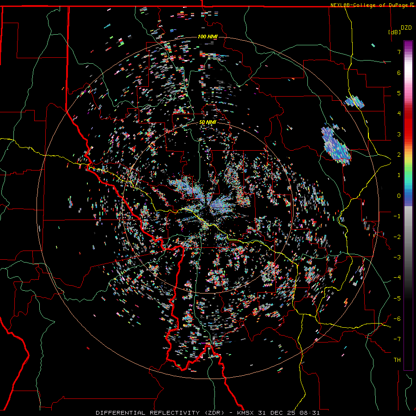This screenshot has height=416, width=416.
Task: Click the -6 value on color scale
Action: (x=397, y=319)
